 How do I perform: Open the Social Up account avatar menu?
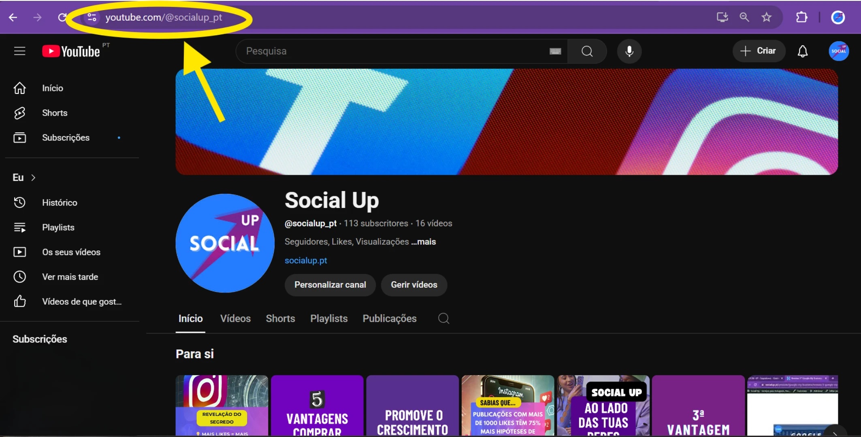pyautogui.click(x=838, y=51)
